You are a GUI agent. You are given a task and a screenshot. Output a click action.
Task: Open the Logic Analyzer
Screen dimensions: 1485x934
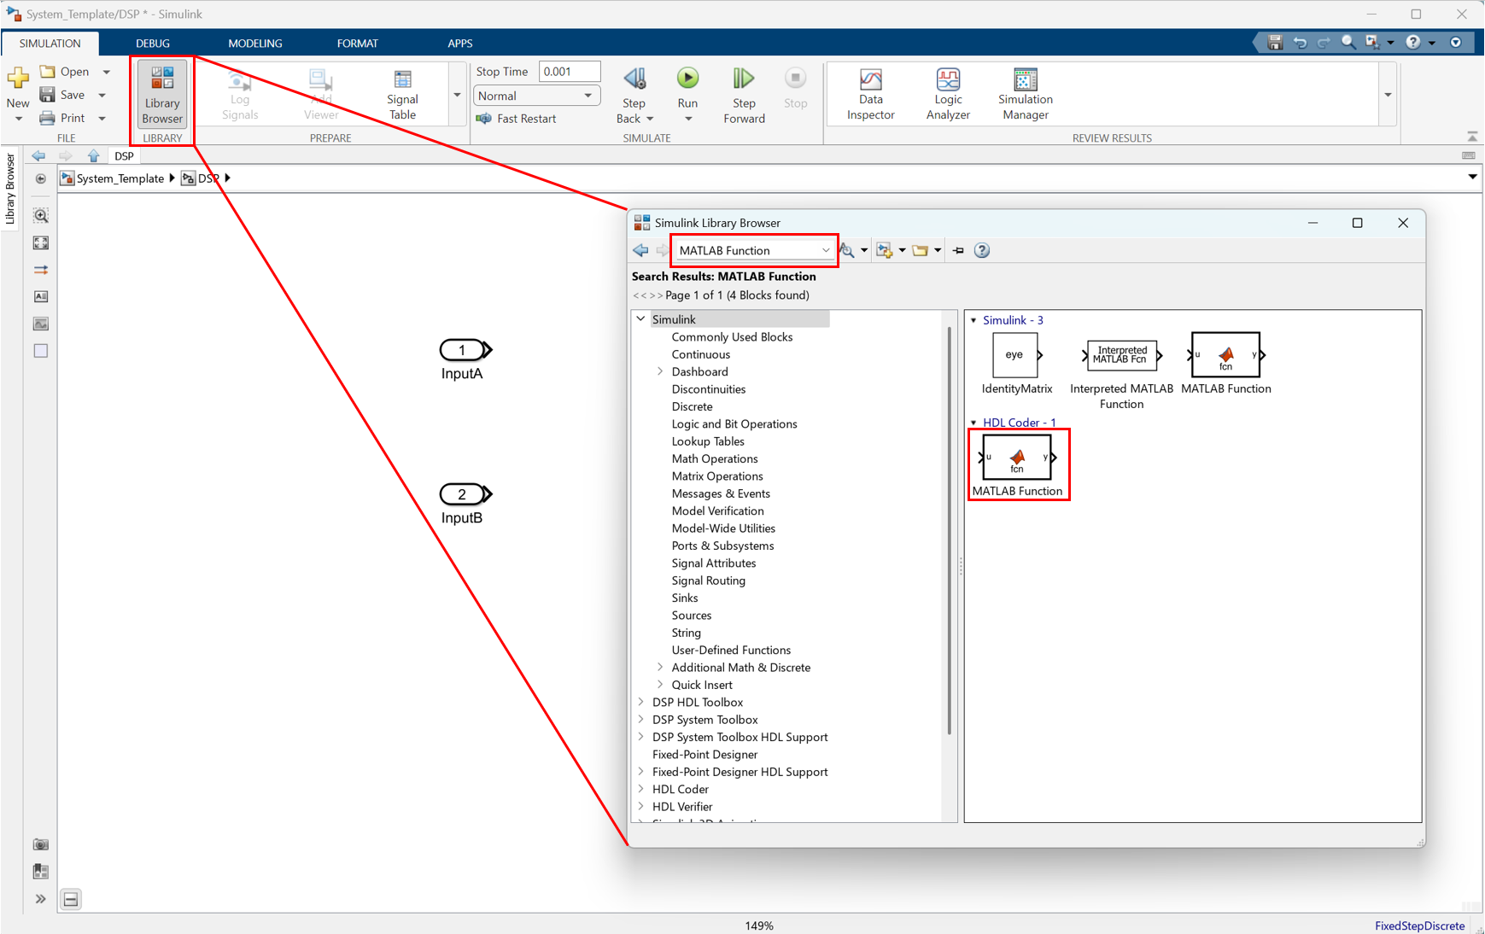pos(947,94)
